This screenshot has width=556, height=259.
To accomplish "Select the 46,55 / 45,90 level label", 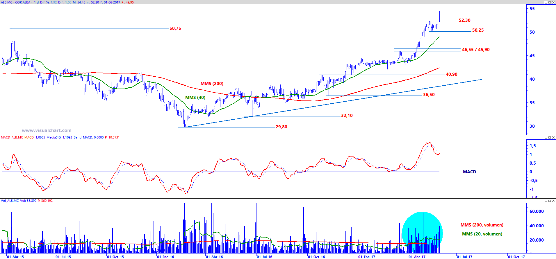I will [476, 50].
